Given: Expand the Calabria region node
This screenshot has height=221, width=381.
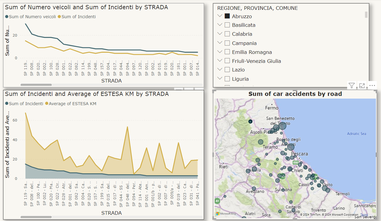Looking at the screenshot, I should point(220,34).
